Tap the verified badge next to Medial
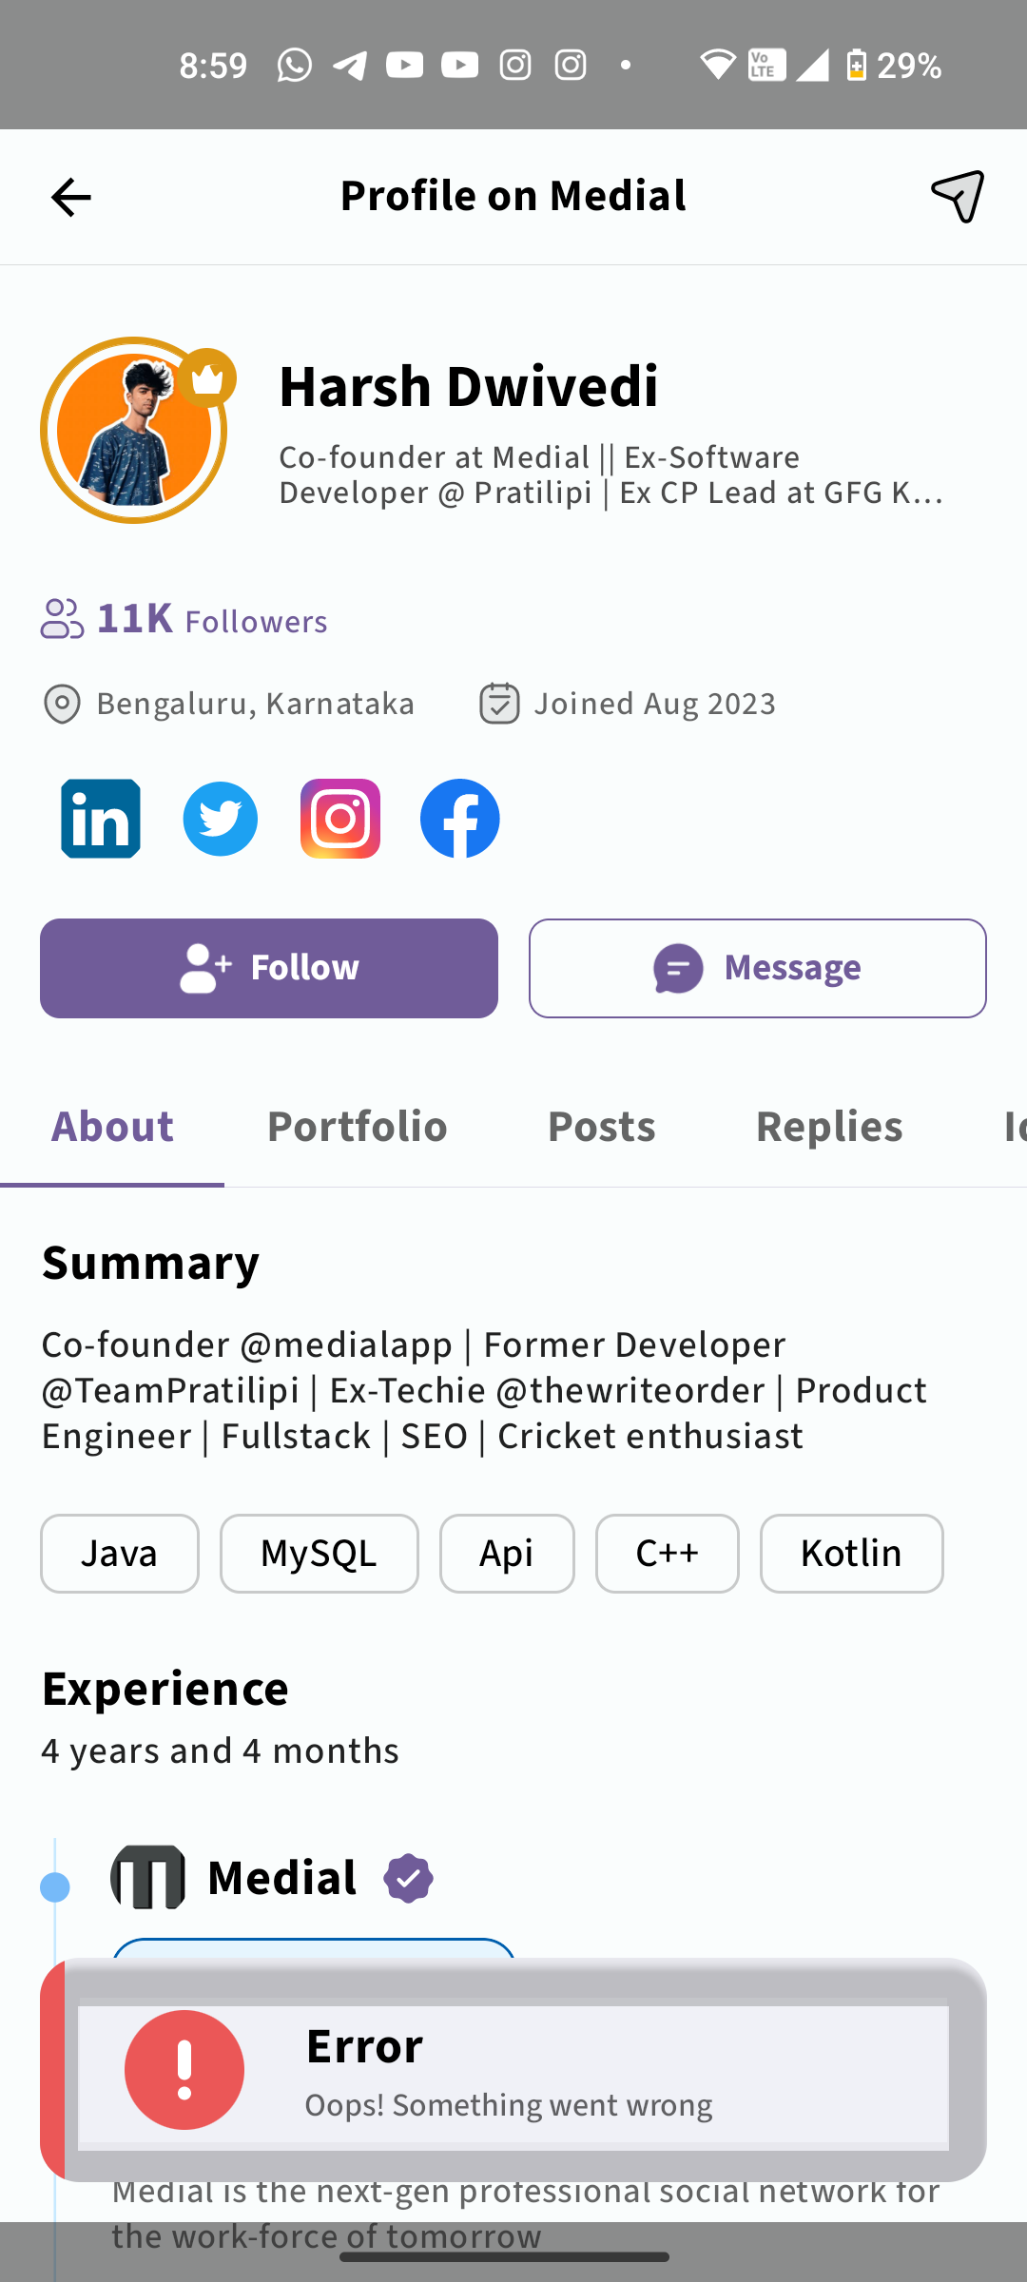 pos(409,1878)
